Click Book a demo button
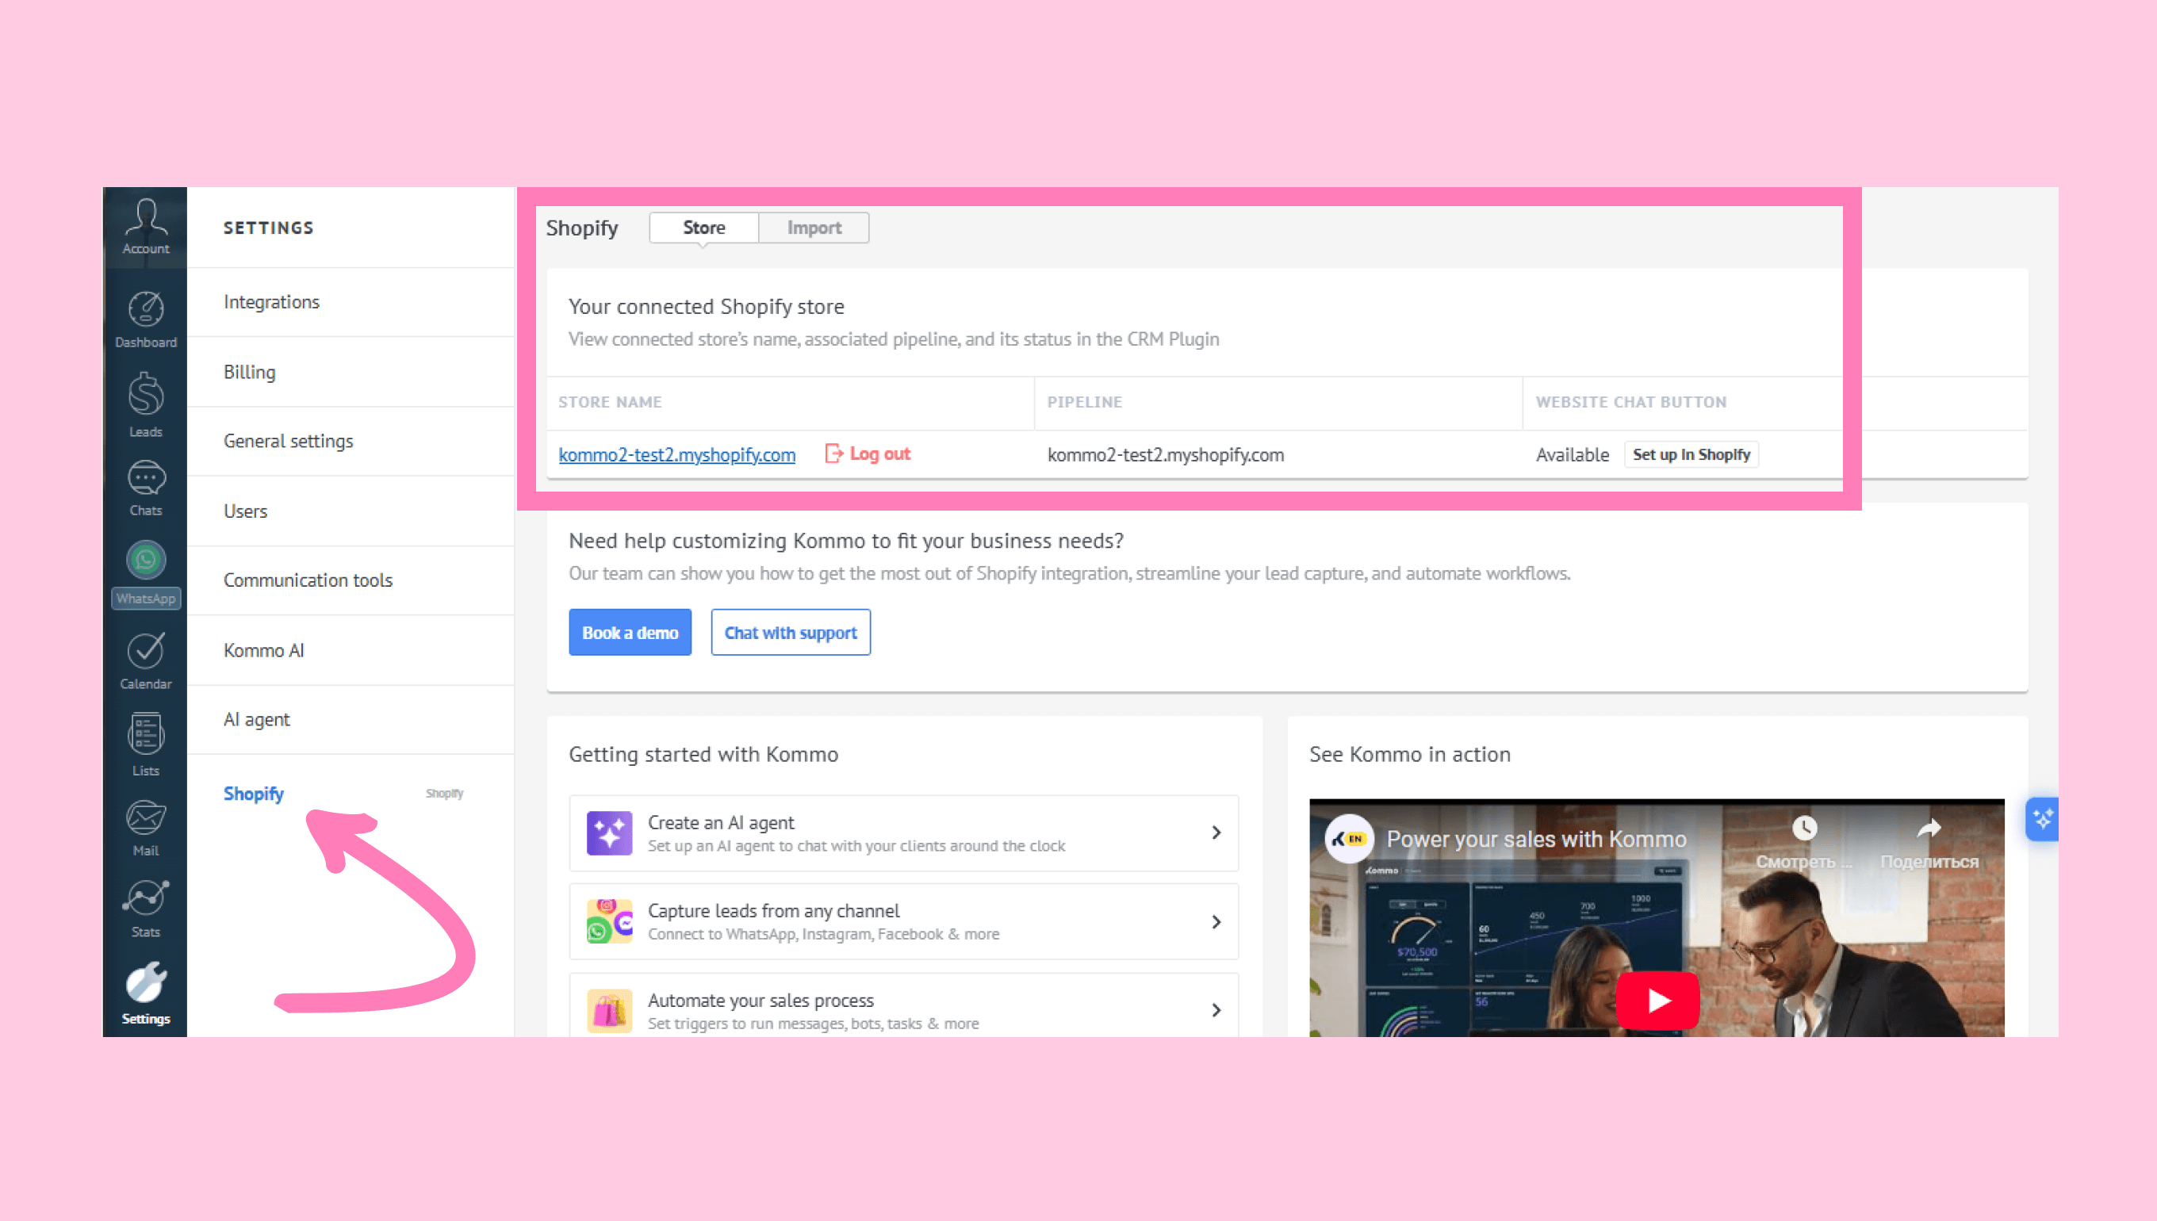Image resolution: width=2157 pixels, height=1221 pixels. point(630,633)
